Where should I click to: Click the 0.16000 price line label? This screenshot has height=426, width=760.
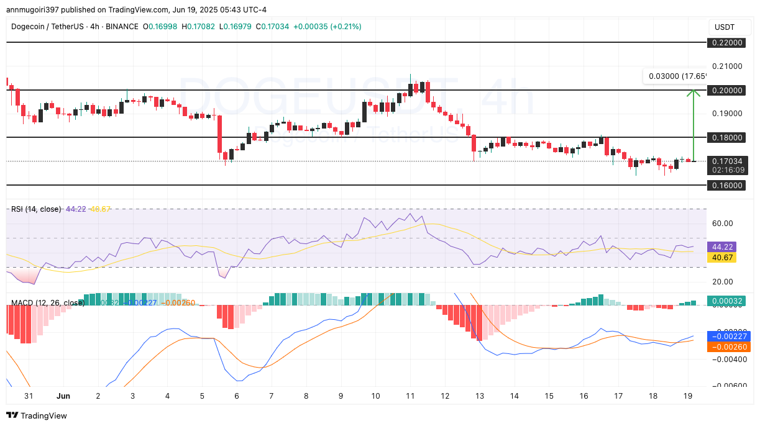726,185
